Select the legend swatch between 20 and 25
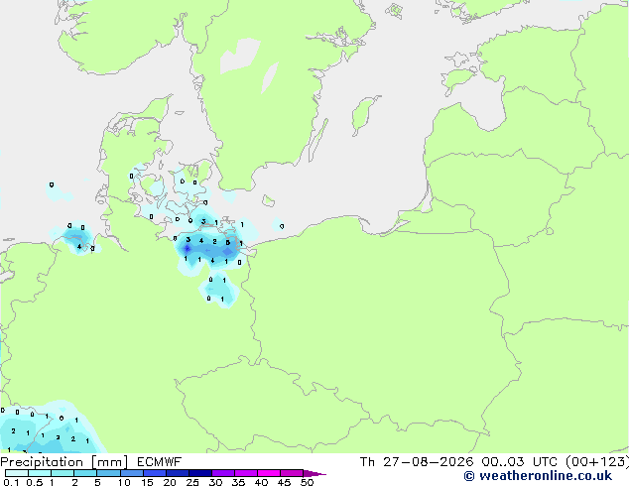The image size is (629, 486). (178, 473)
